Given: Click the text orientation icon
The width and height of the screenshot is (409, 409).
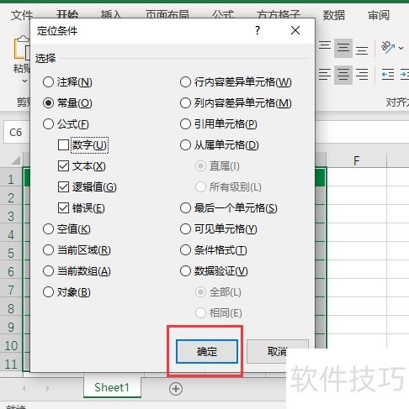Looking at the screenshot, I should pos(388,48).
